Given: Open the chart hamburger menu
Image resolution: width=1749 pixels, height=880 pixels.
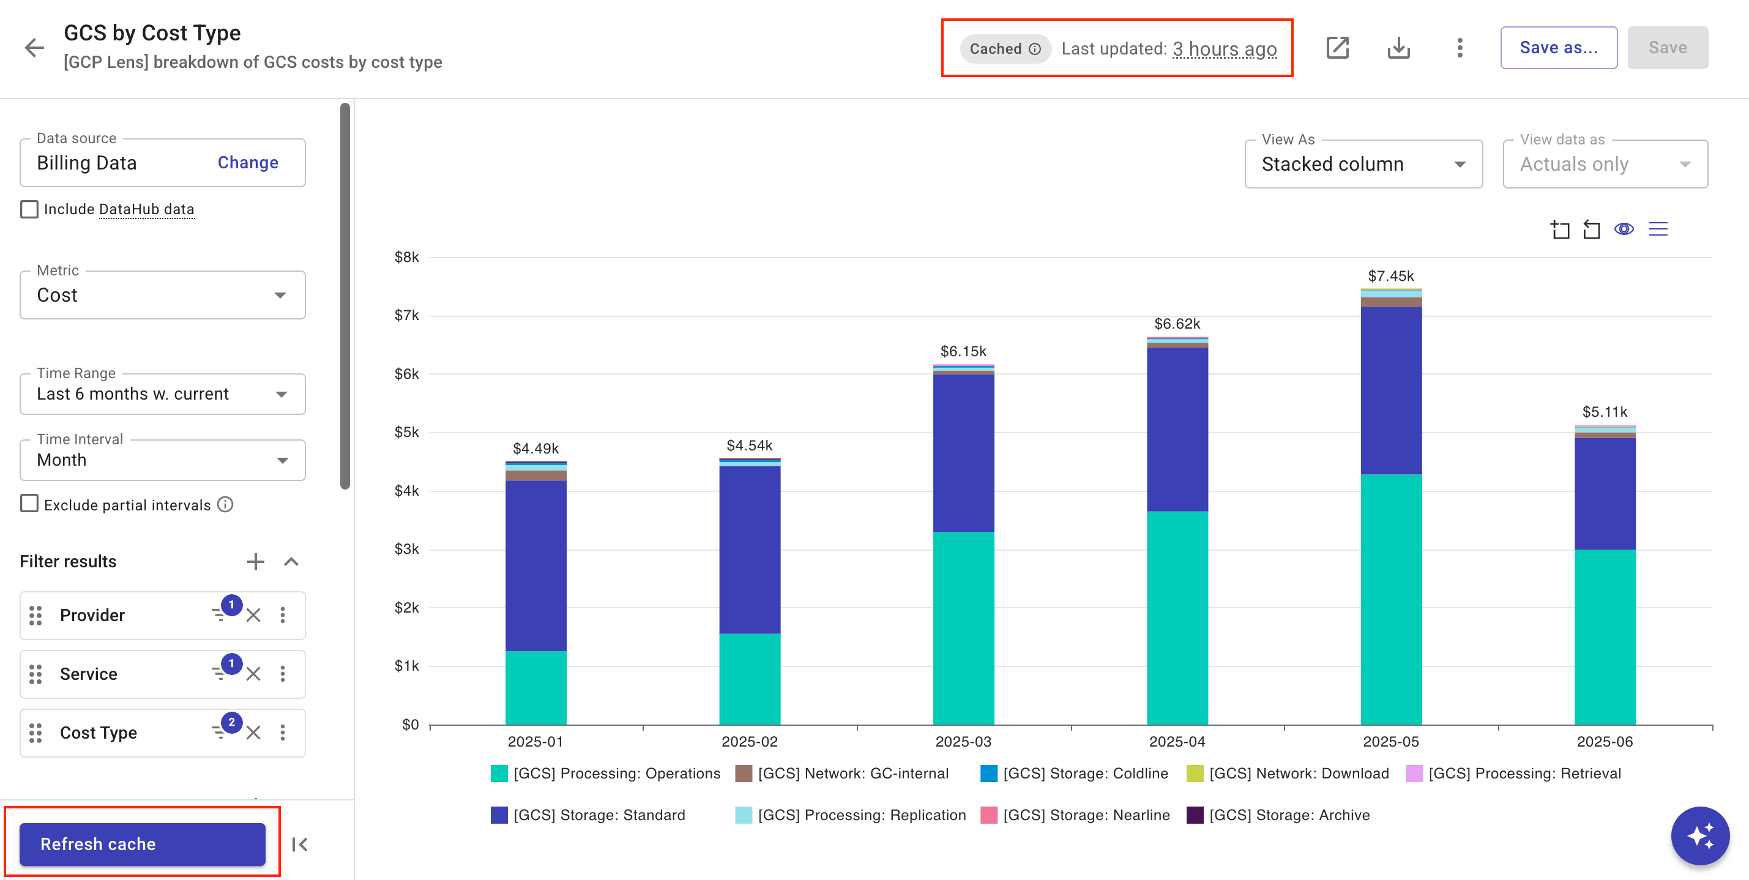Looking at the screenshot, I should [x=1658, y=229].
